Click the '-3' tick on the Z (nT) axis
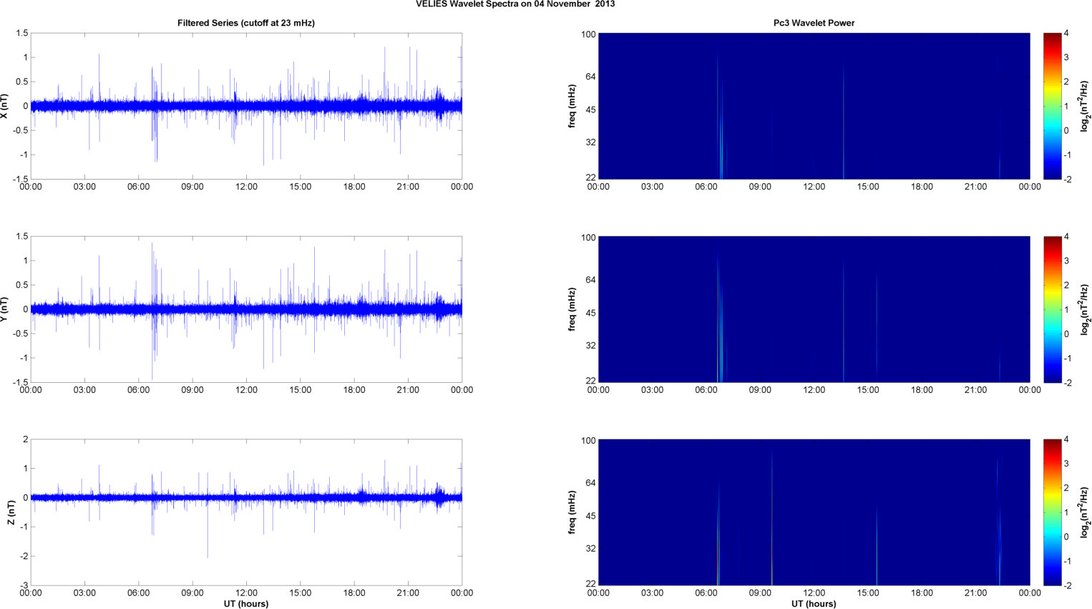1092x609 pixels. [x=23, y=585]
